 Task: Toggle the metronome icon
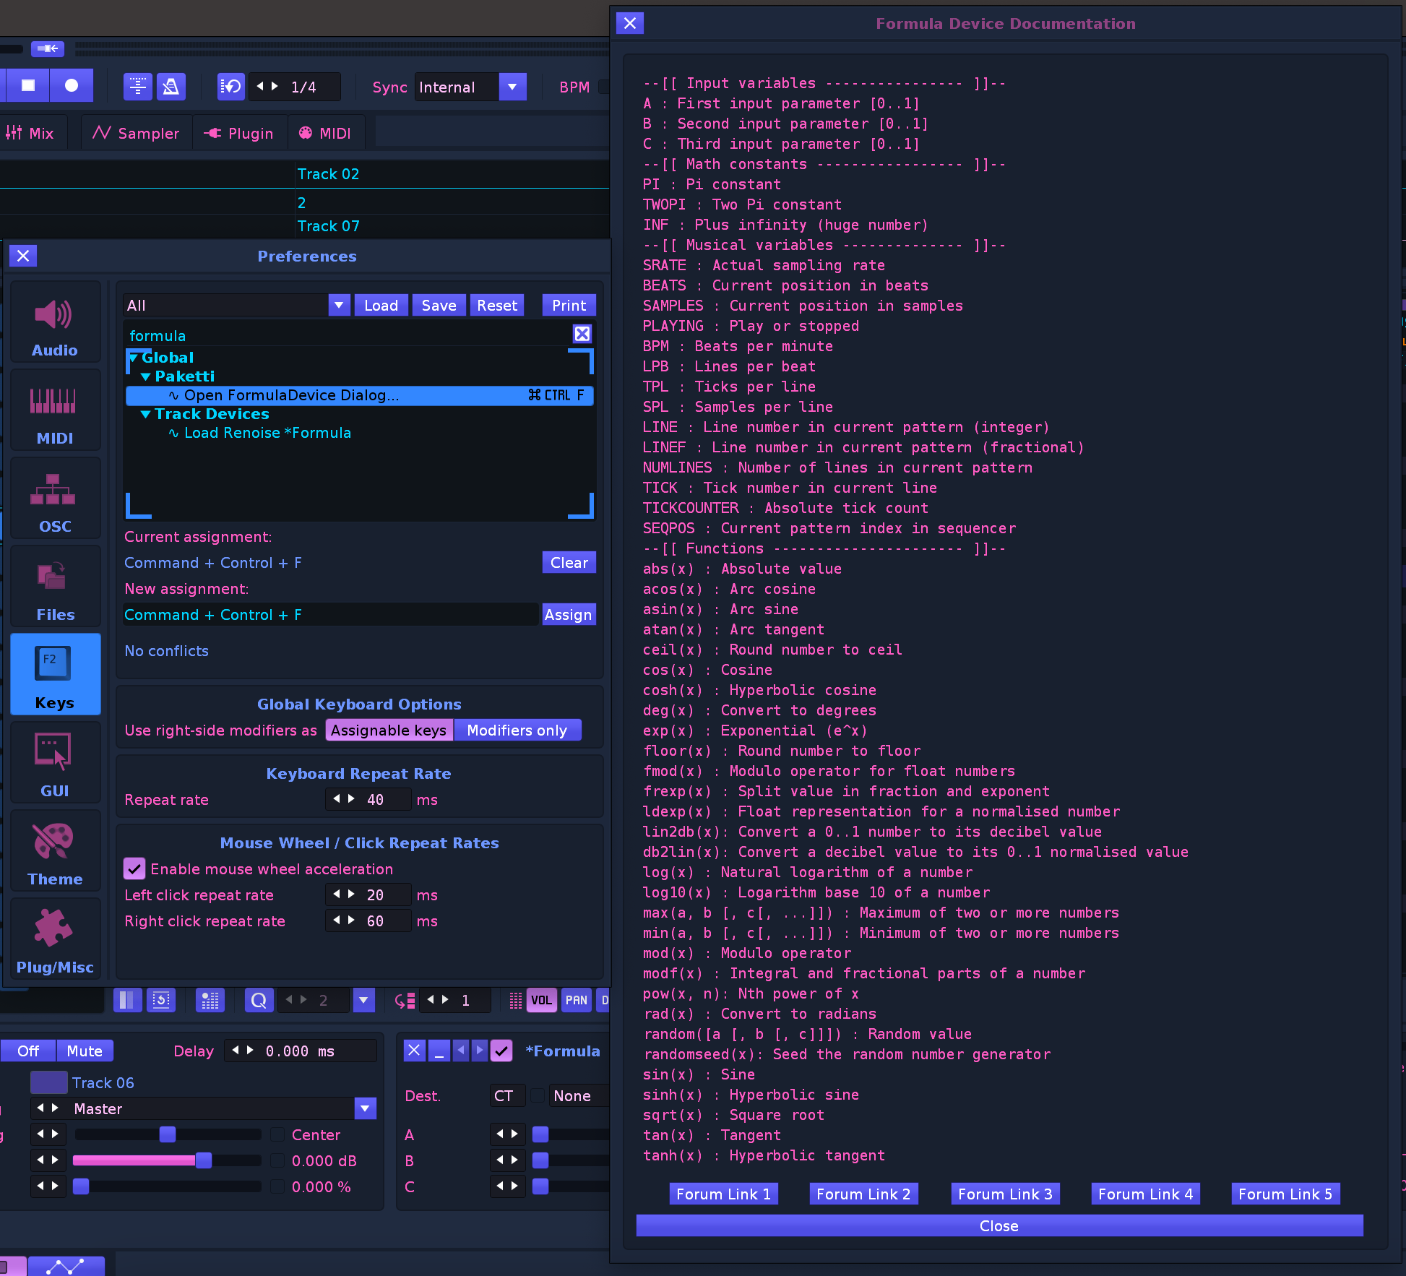tap(171, 87)
